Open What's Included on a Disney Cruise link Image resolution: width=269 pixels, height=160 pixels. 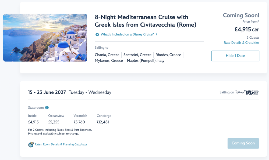pos(127,34)
